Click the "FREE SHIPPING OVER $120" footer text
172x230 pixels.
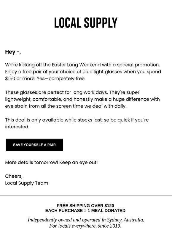pyautogui.click(x=85, y=206)
